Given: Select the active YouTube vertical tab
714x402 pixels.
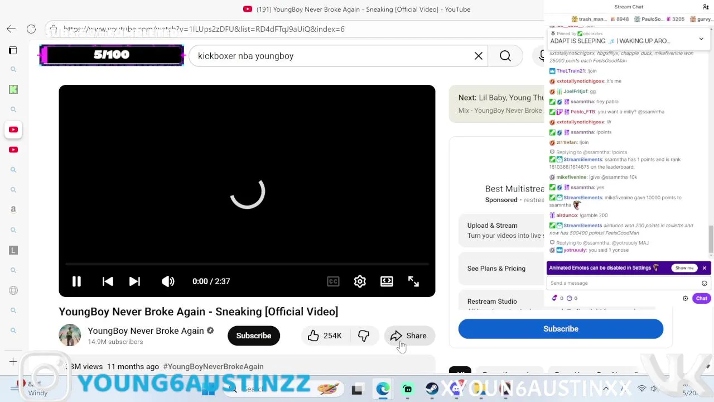Looking at the screenshot, I should tap(13, 130).
